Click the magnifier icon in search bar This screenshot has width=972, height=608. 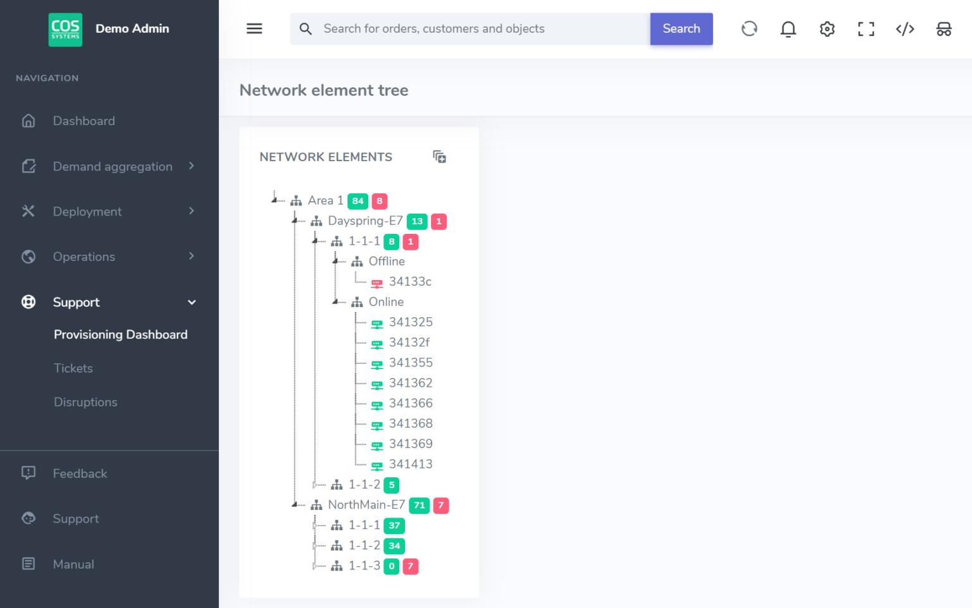coord(306,29)
